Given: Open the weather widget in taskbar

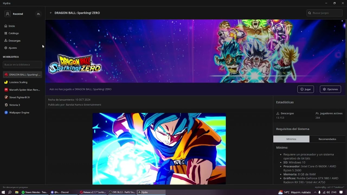Looking at the screenshot, I should tap(294, 192).
